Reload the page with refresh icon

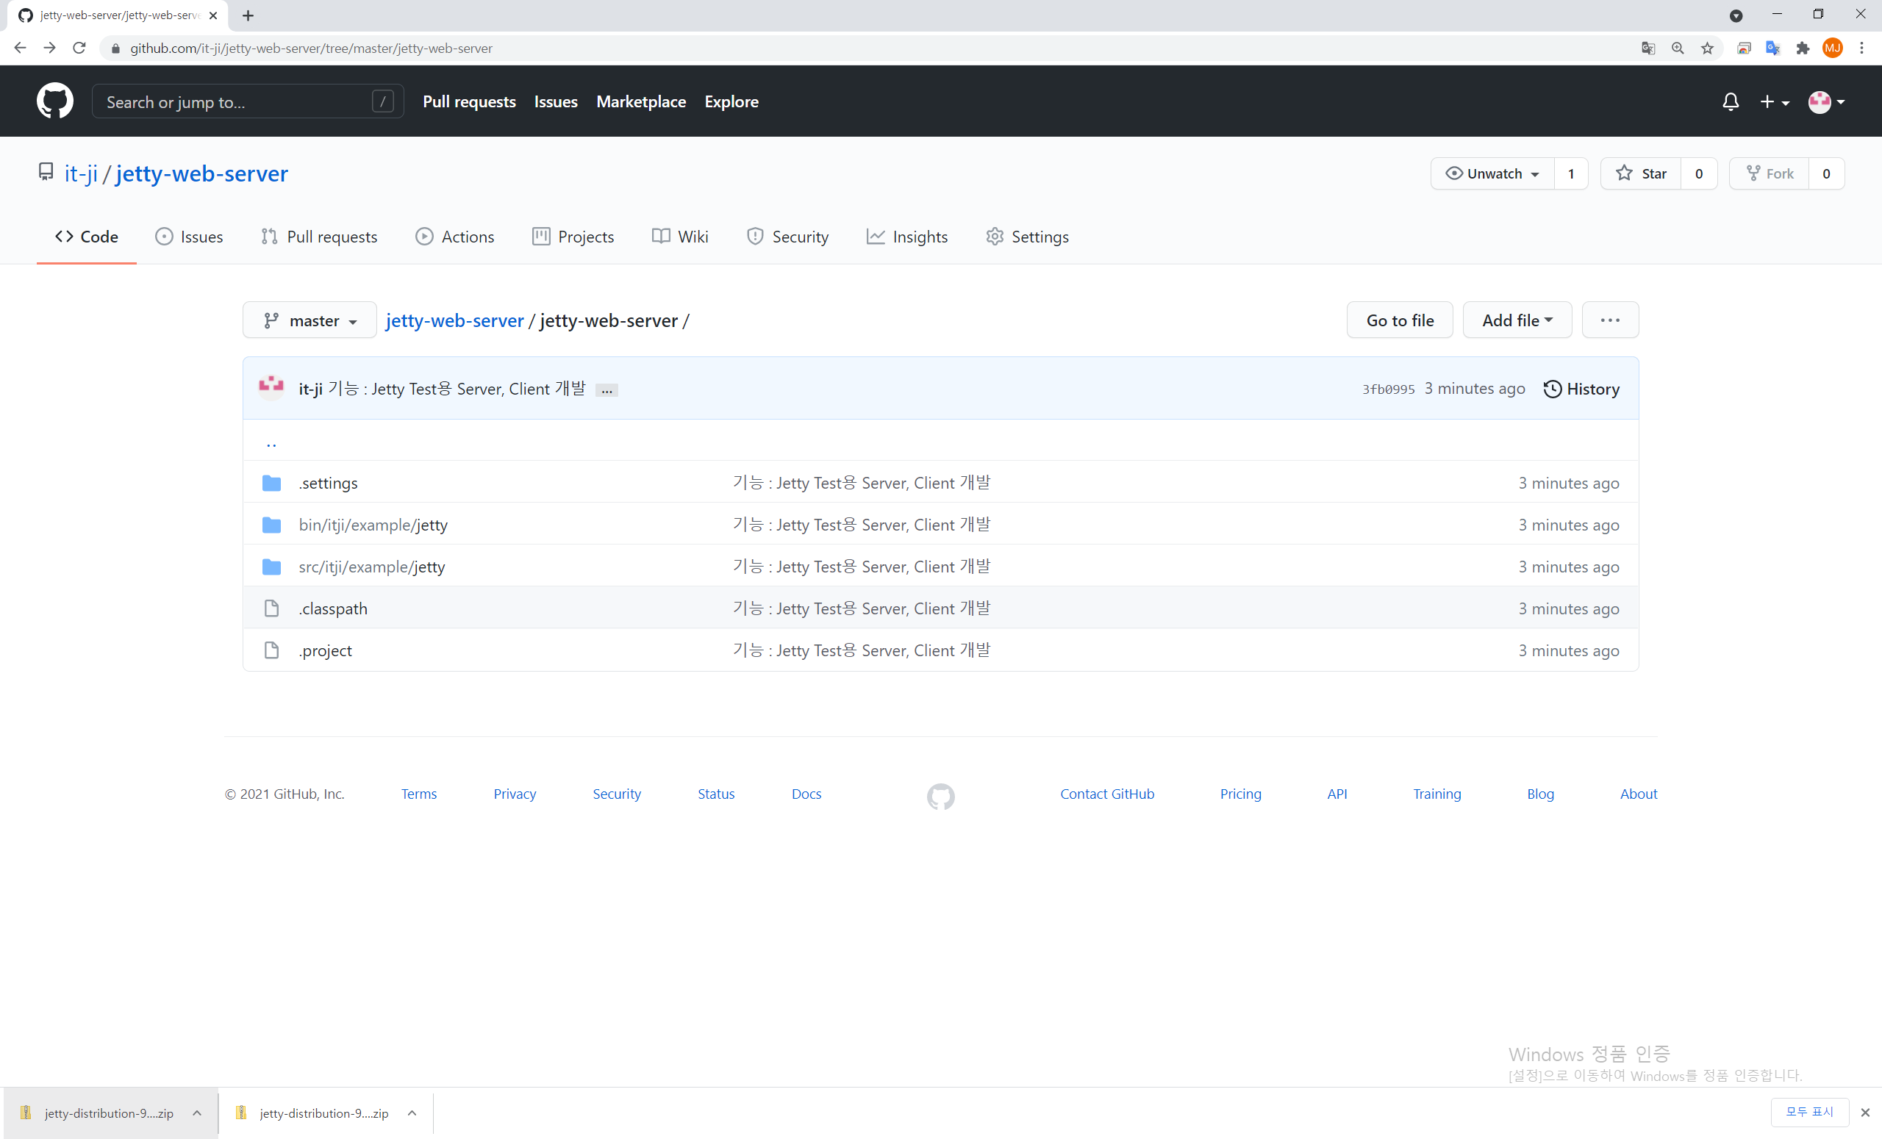pyautogui.click(x=79, y=48)
